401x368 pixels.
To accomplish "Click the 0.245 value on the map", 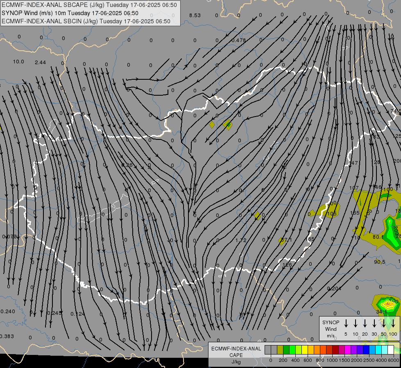I will tap(54, 313).
